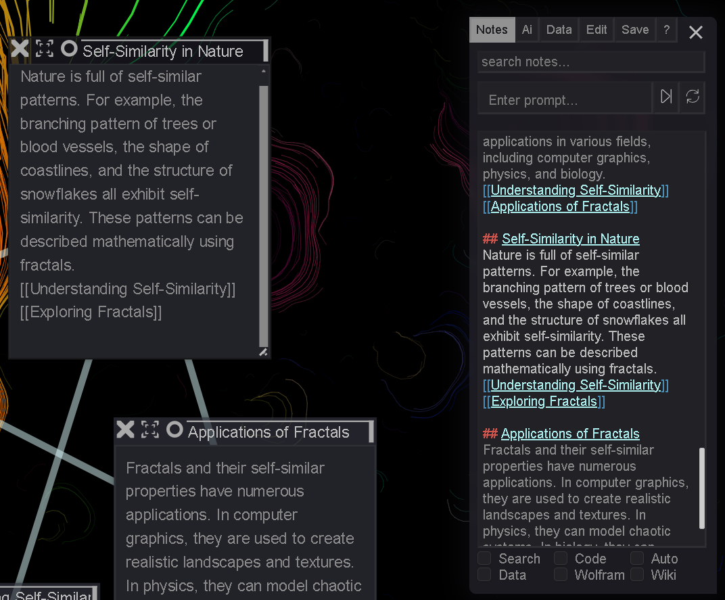Click the regenerate refresh icon

click(x=692, y=97)
